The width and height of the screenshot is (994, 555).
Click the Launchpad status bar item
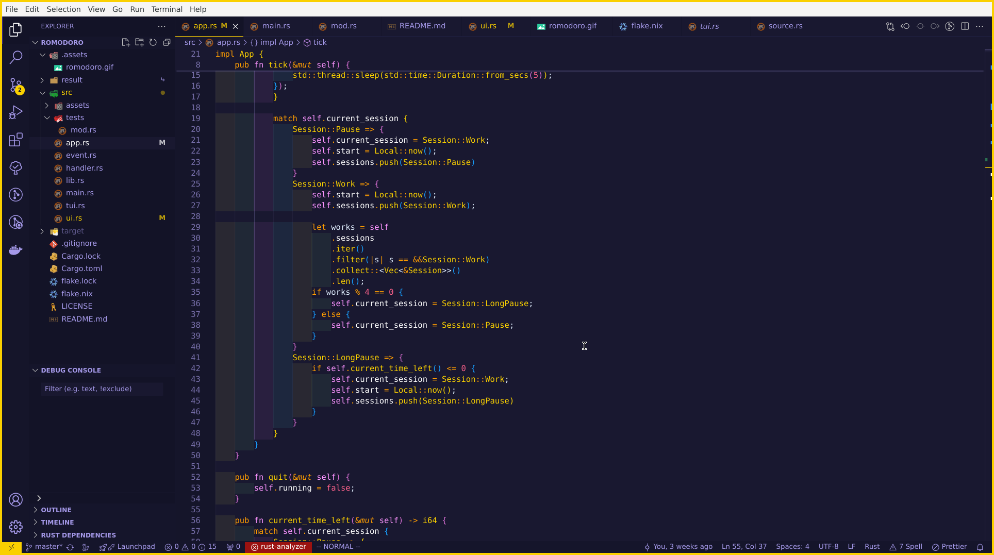tap(127, 547)
